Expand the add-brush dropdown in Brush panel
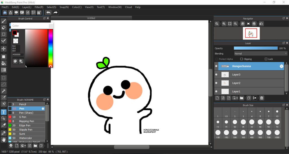This screenshot has height=154, width=289. coord(25,146)
